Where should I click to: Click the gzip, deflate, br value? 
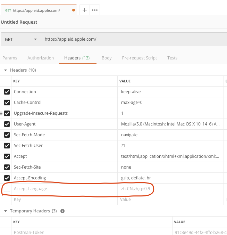(x=170, y=178)
